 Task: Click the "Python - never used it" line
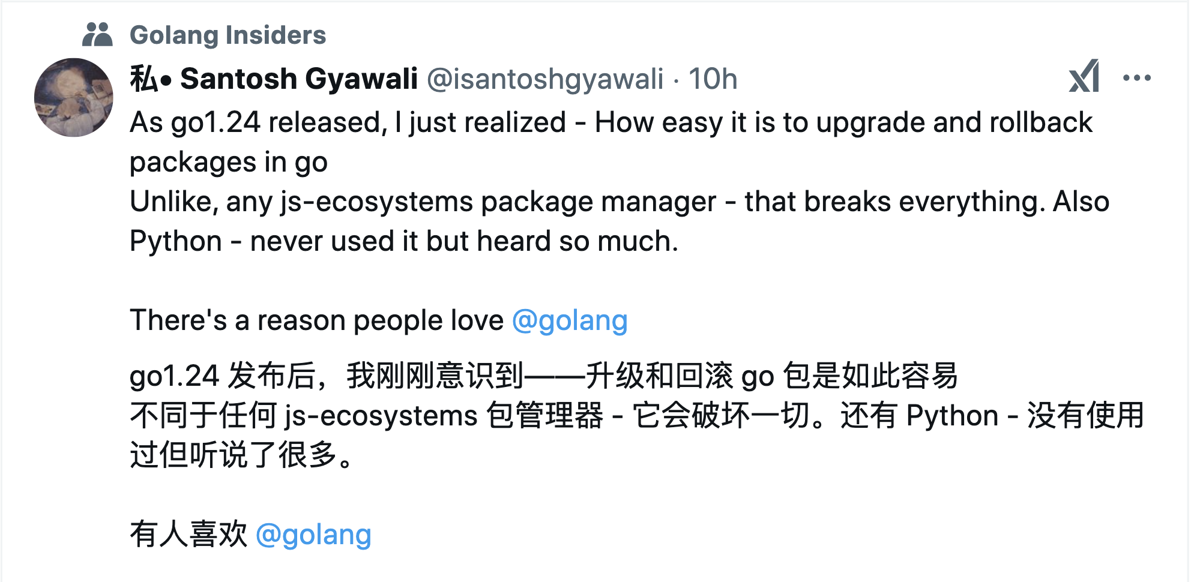point(404,241)
